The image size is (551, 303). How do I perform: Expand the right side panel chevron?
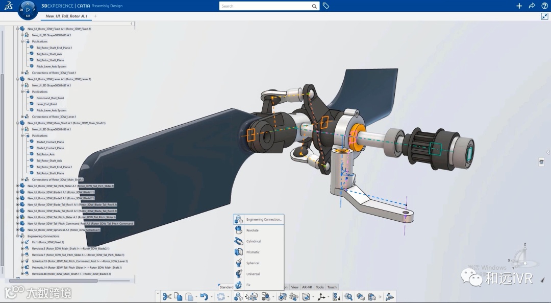pos(548,152)
